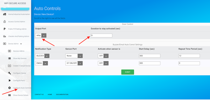Open Home/Industrial Automation menu
Viewport: 210px width, 101px height.
click(x=19, y=14)
